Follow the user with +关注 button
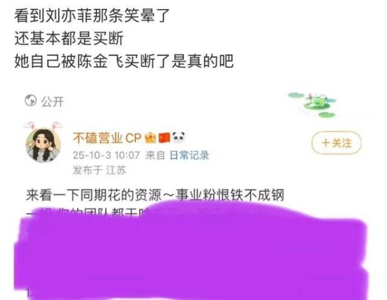Image resolution: width=387 pixels, height=300 pixels. pyautogui.click(x=336, y=143)
